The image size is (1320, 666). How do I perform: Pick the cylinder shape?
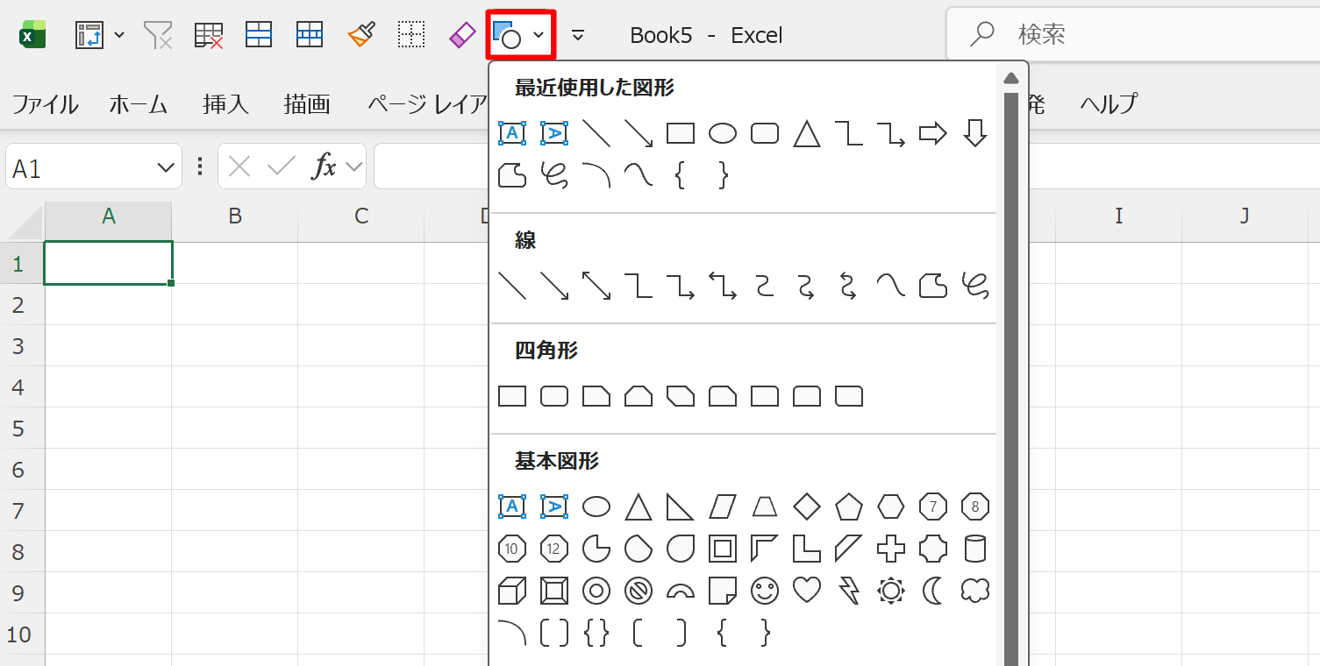975,549
